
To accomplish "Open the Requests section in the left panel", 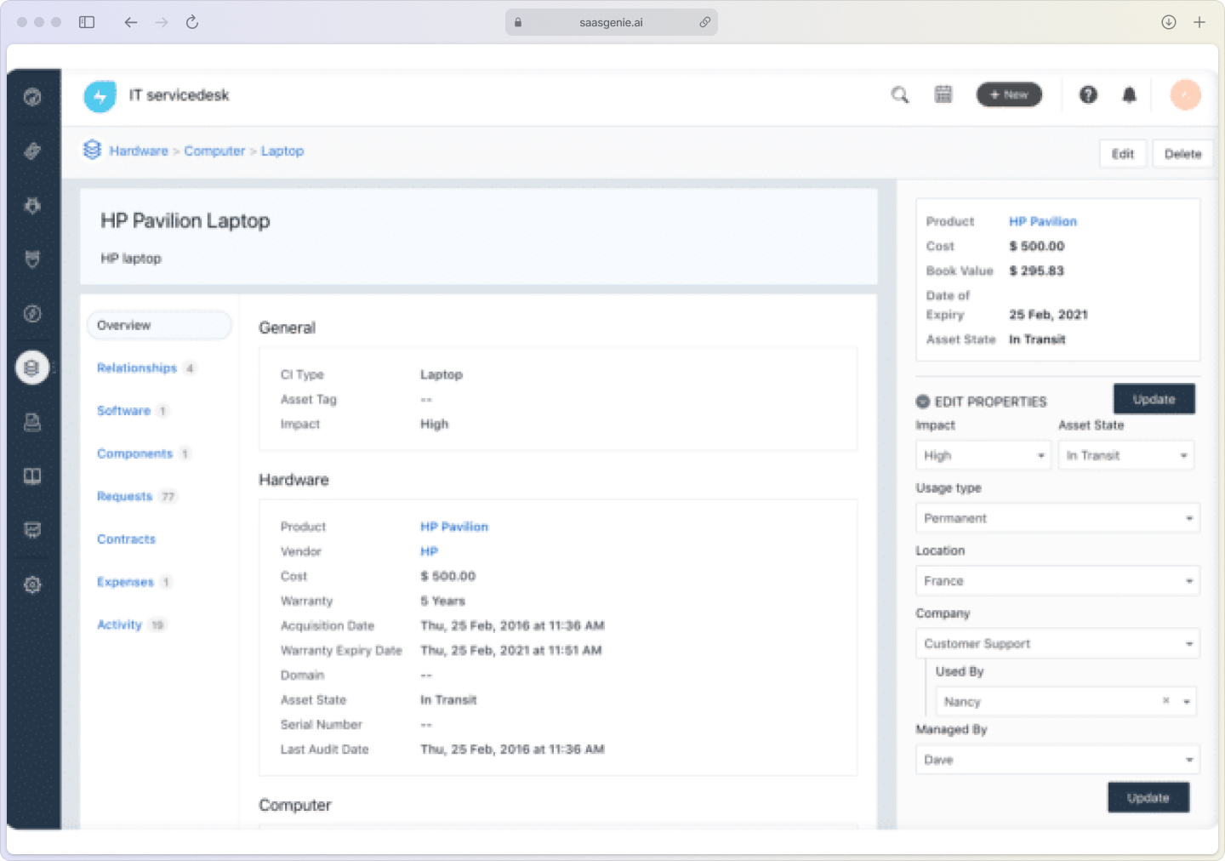I will pyautogui.click(x=124, y=496).
